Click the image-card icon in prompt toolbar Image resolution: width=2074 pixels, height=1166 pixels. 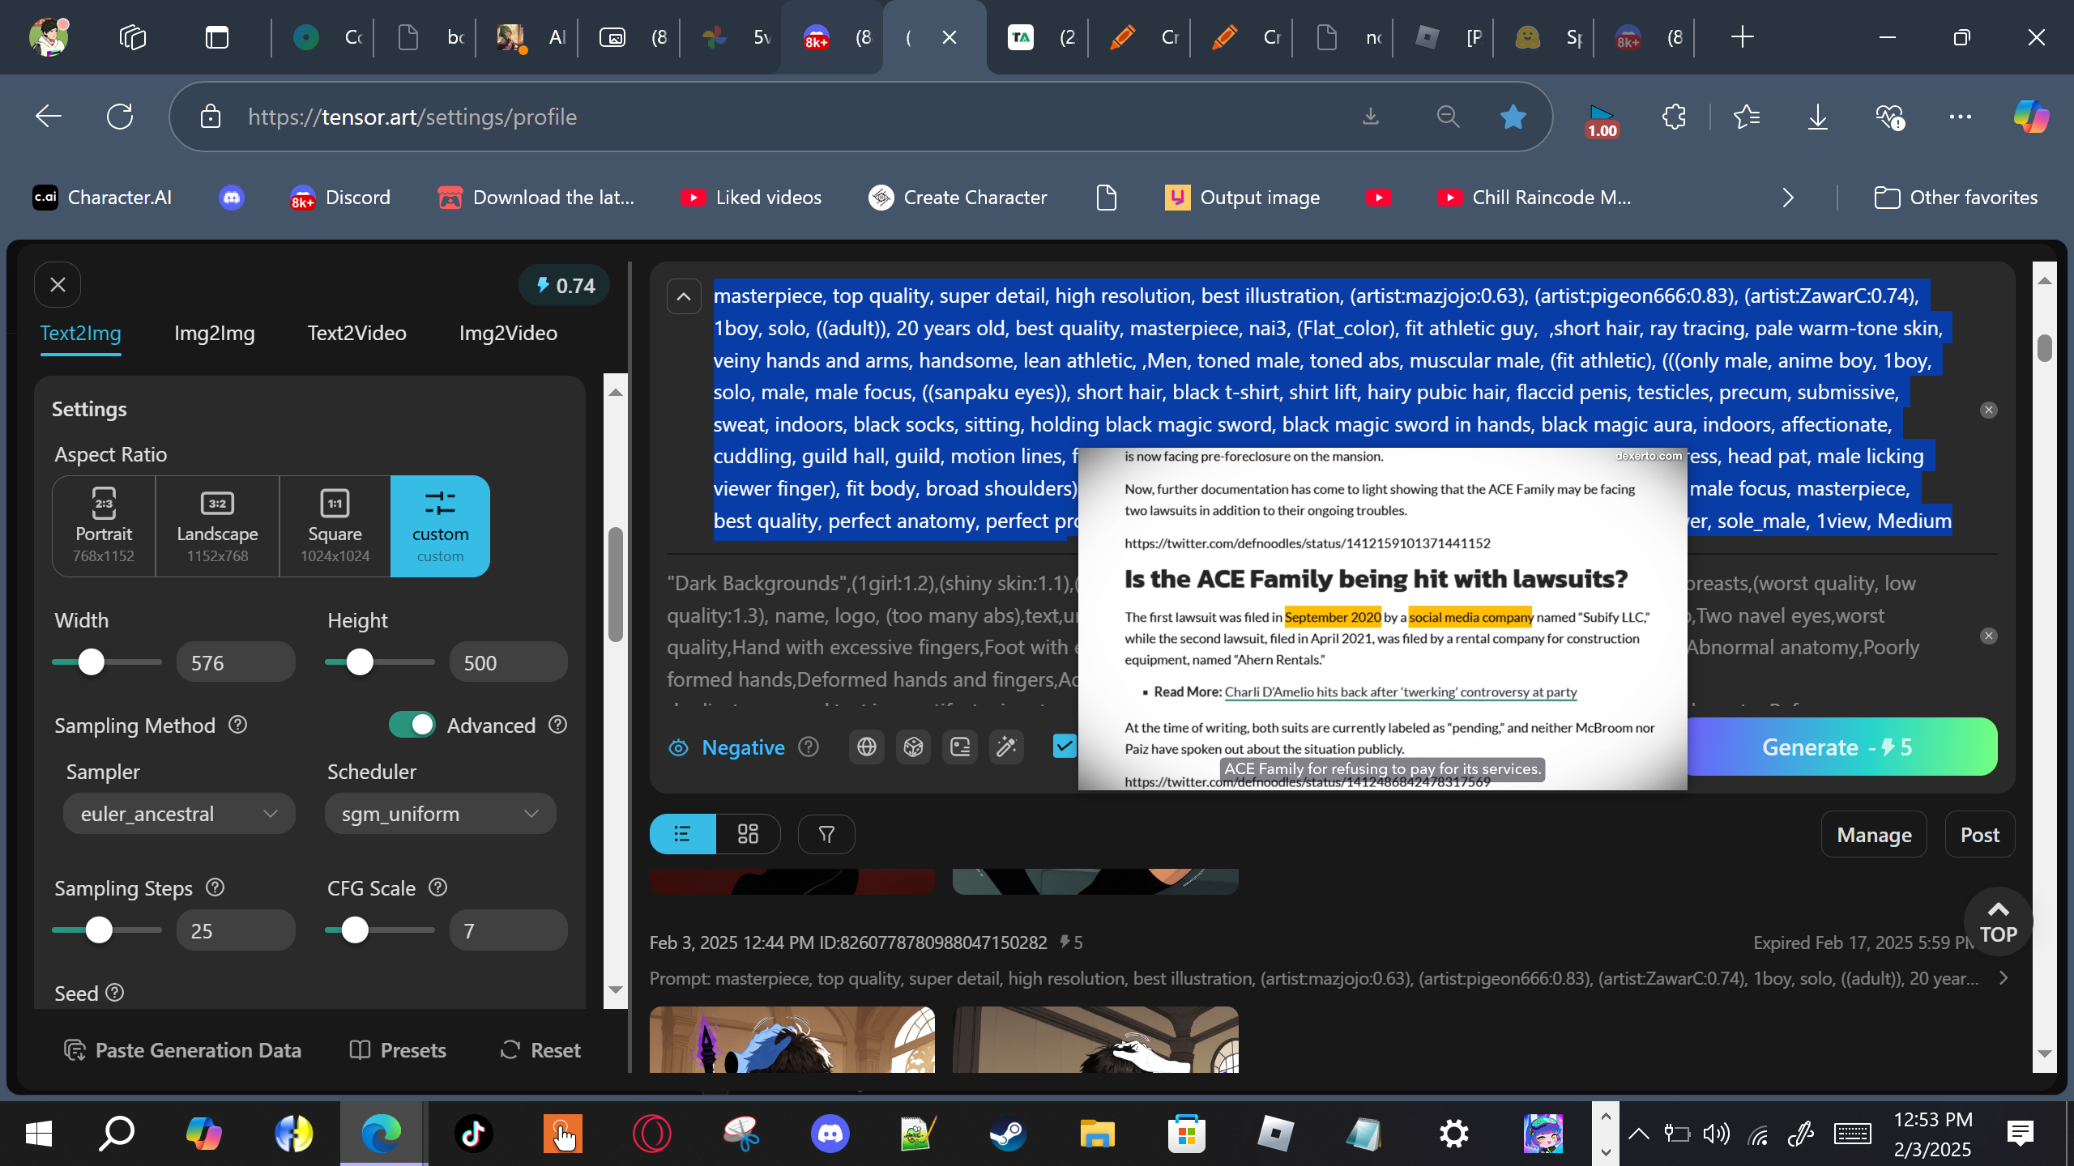point(960,747)
